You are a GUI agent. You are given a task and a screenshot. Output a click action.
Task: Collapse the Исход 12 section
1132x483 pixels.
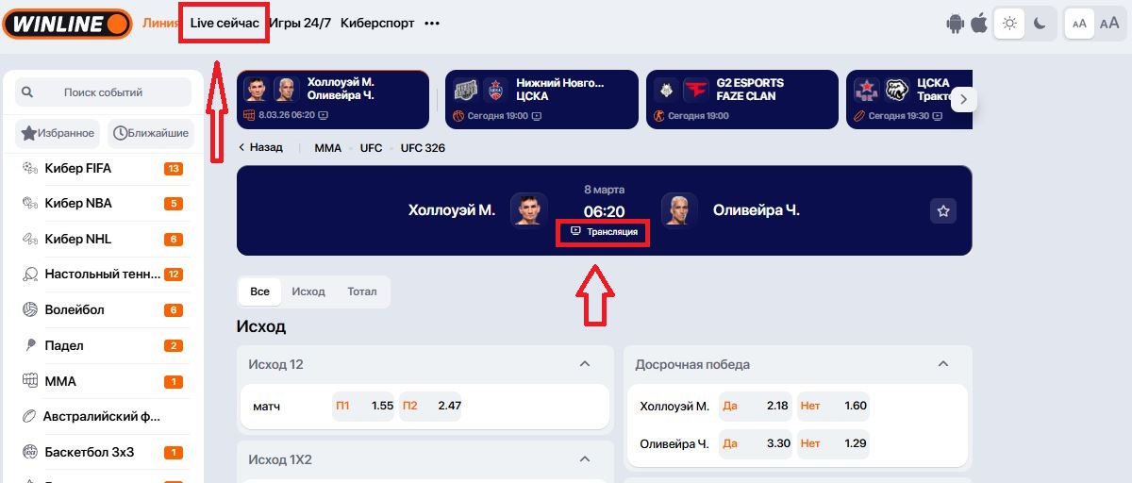coord(584,364)
